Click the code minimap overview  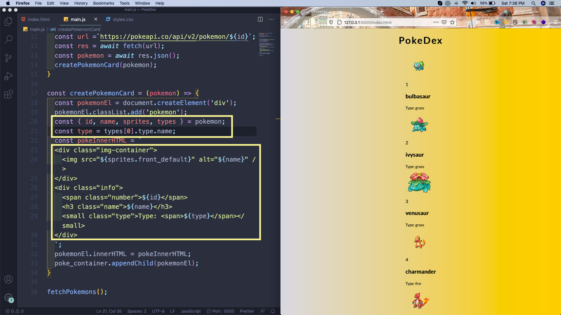tap(266, 44)
